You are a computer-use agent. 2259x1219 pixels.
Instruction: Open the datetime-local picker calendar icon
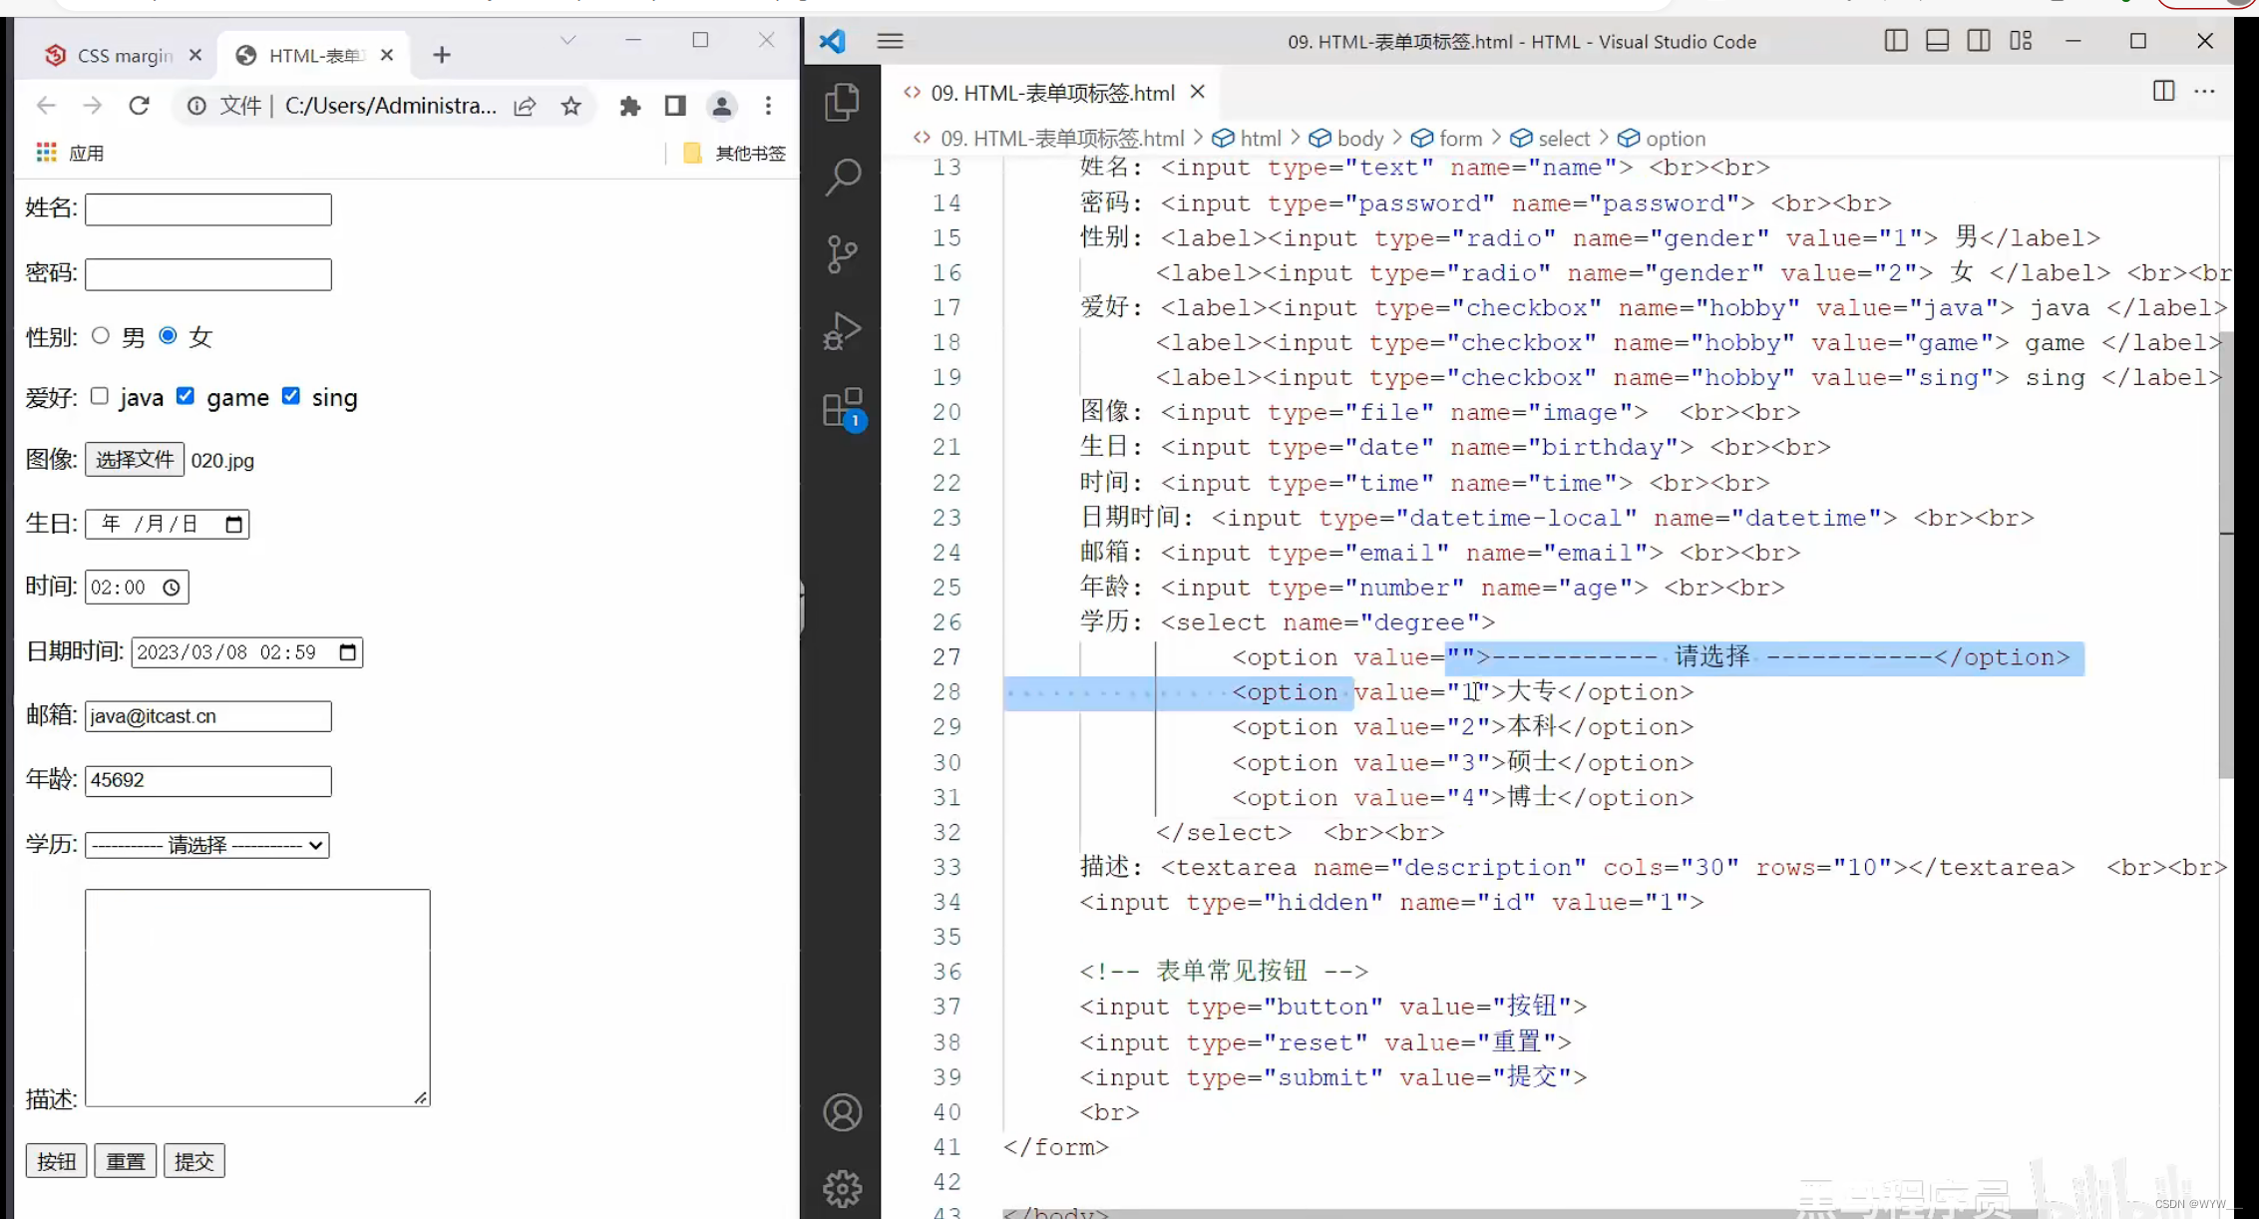pos(347,652)
